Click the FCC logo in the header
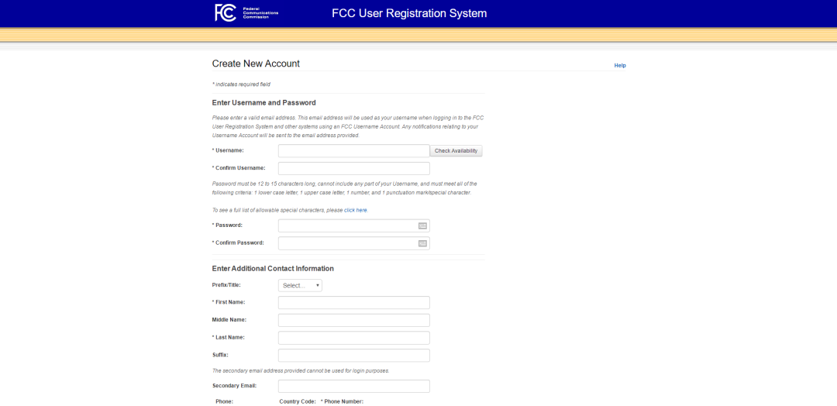 tap(226, 12)
